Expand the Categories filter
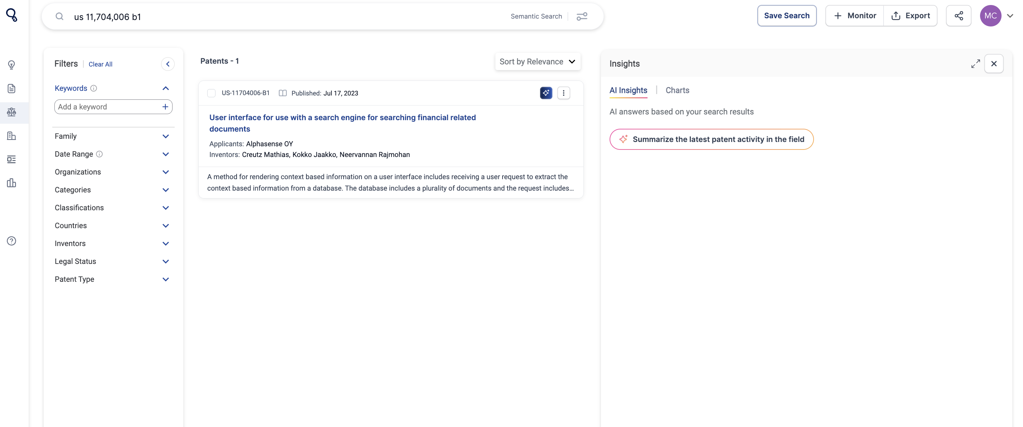This screenshot has height=427, width=1023. point(166,190)
